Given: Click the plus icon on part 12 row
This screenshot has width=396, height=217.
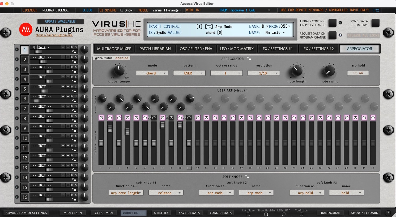Looking at the screenshot, I should coord(68,156).
